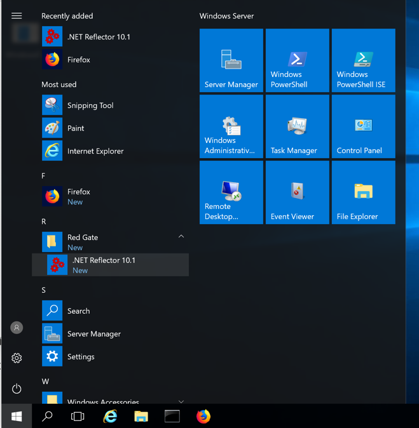The height and width of the screenshot is (428, 419).
Task: Select .NET Reflector 10.1 under Red Gate
Action: (110, 265)
